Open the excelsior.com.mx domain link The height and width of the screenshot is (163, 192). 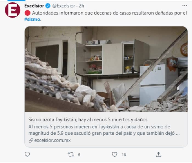pos(52,140)
